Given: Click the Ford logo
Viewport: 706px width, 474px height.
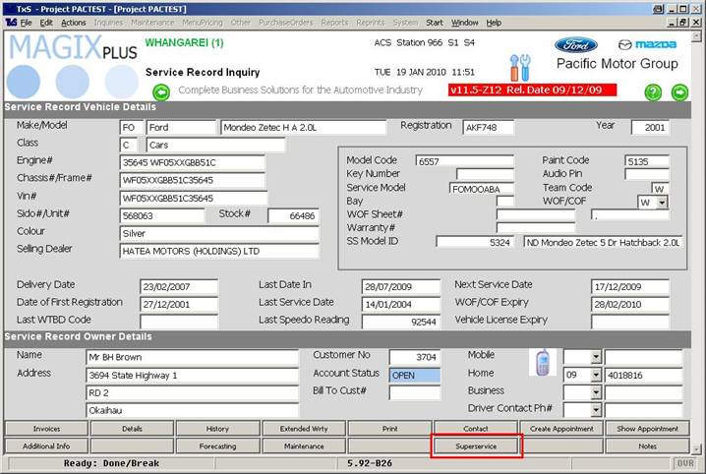Looking at the screenshot, I should tap(575, 44).
